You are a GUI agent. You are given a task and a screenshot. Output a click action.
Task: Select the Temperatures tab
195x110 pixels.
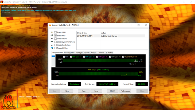click(x=57, y=52)
